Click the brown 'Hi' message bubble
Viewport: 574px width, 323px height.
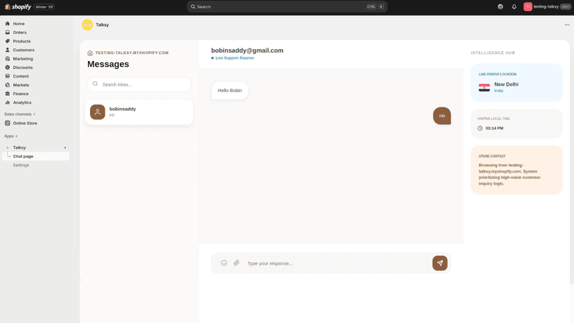point(442,116)
